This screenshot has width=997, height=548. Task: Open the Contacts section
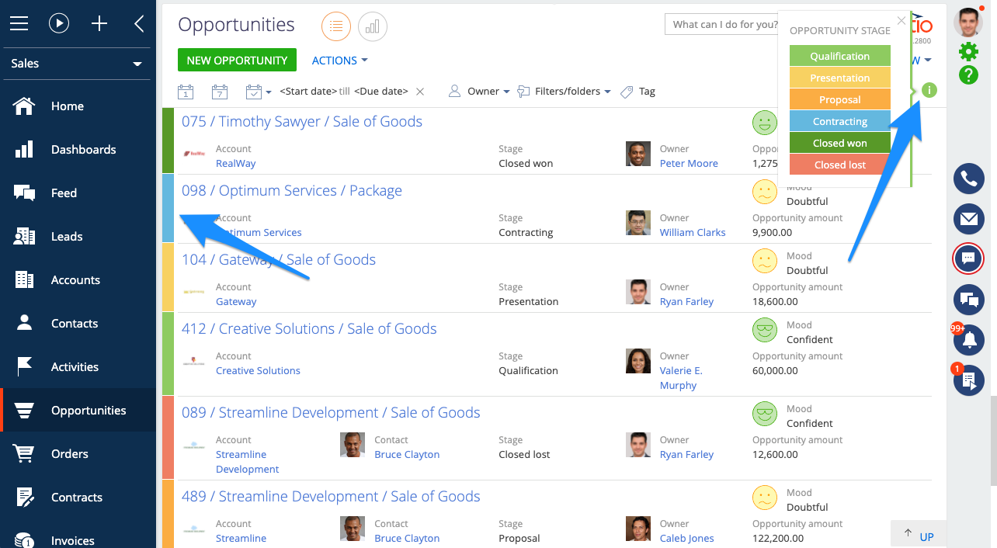tap(75, 324)
